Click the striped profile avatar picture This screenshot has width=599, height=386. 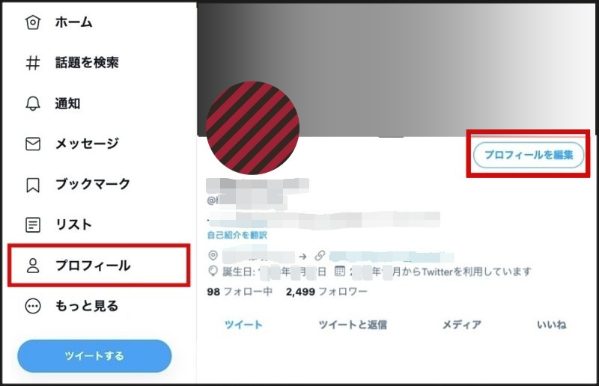(252, 128)
